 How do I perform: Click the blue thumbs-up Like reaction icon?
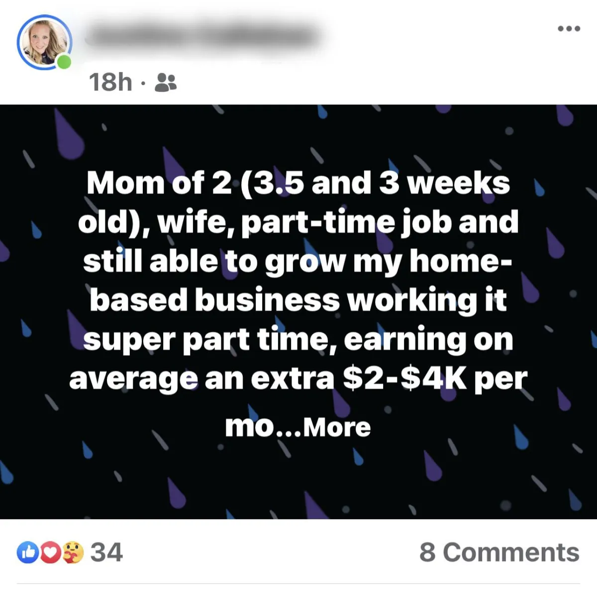tap(28, 552)
